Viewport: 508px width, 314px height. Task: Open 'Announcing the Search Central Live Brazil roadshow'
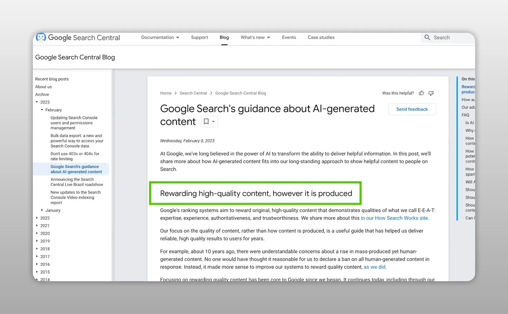click(x=77, y=182)
